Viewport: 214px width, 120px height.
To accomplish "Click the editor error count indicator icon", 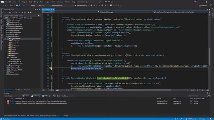I will pos(52,90).
